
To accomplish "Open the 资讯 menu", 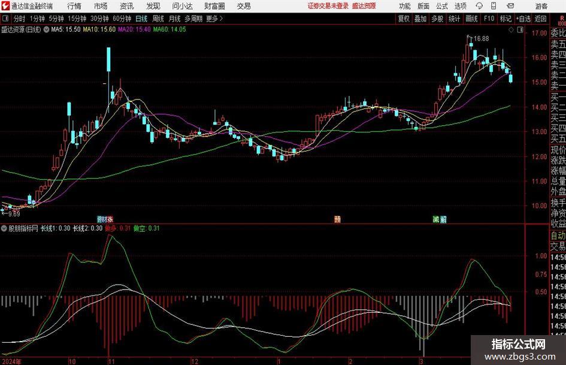I will click(x=126, y=6).
